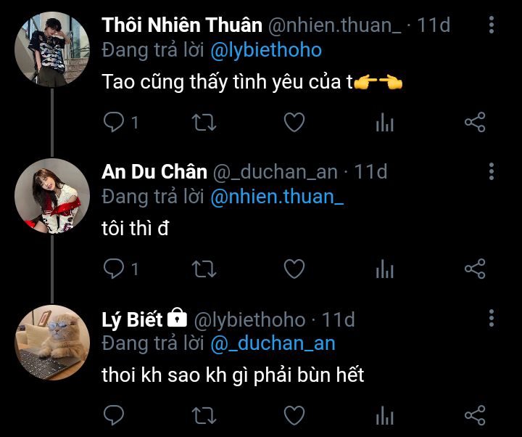Image resolution: width=522 pixels, height=437 pixels.
Task: Open the @_duchan_an mention link
Action: (273, 343)
